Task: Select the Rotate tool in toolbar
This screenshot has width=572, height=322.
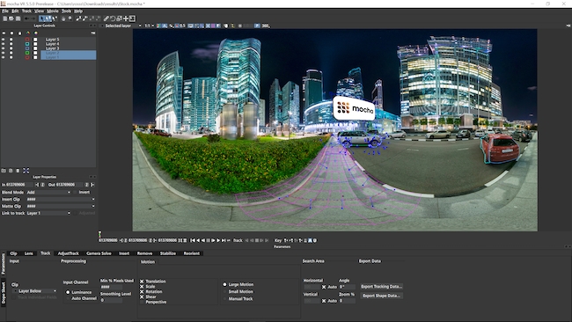Action: [x=113, y=18]
